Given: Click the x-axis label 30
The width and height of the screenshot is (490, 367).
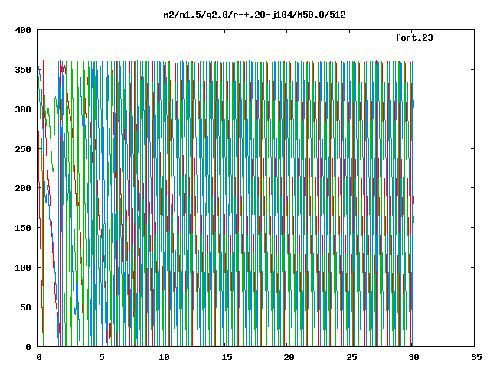Looking at the screenshot, I should 413,357.
